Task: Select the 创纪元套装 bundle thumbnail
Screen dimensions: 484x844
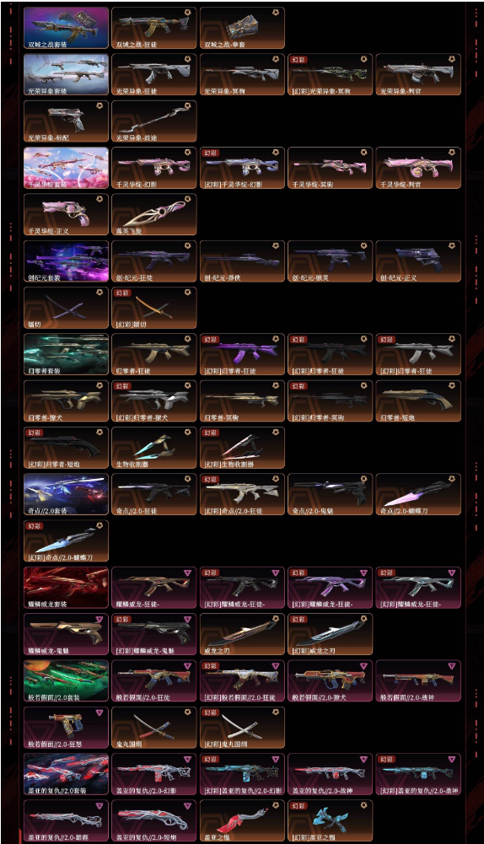Action: (67, 261)
